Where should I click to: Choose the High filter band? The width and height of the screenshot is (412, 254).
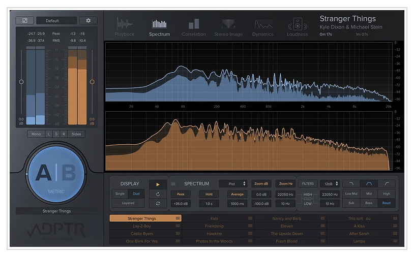[387, 194]
